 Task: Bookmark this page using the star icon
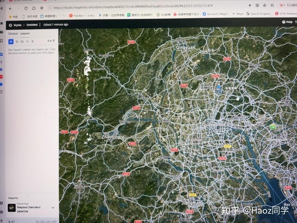coord(273,6)
